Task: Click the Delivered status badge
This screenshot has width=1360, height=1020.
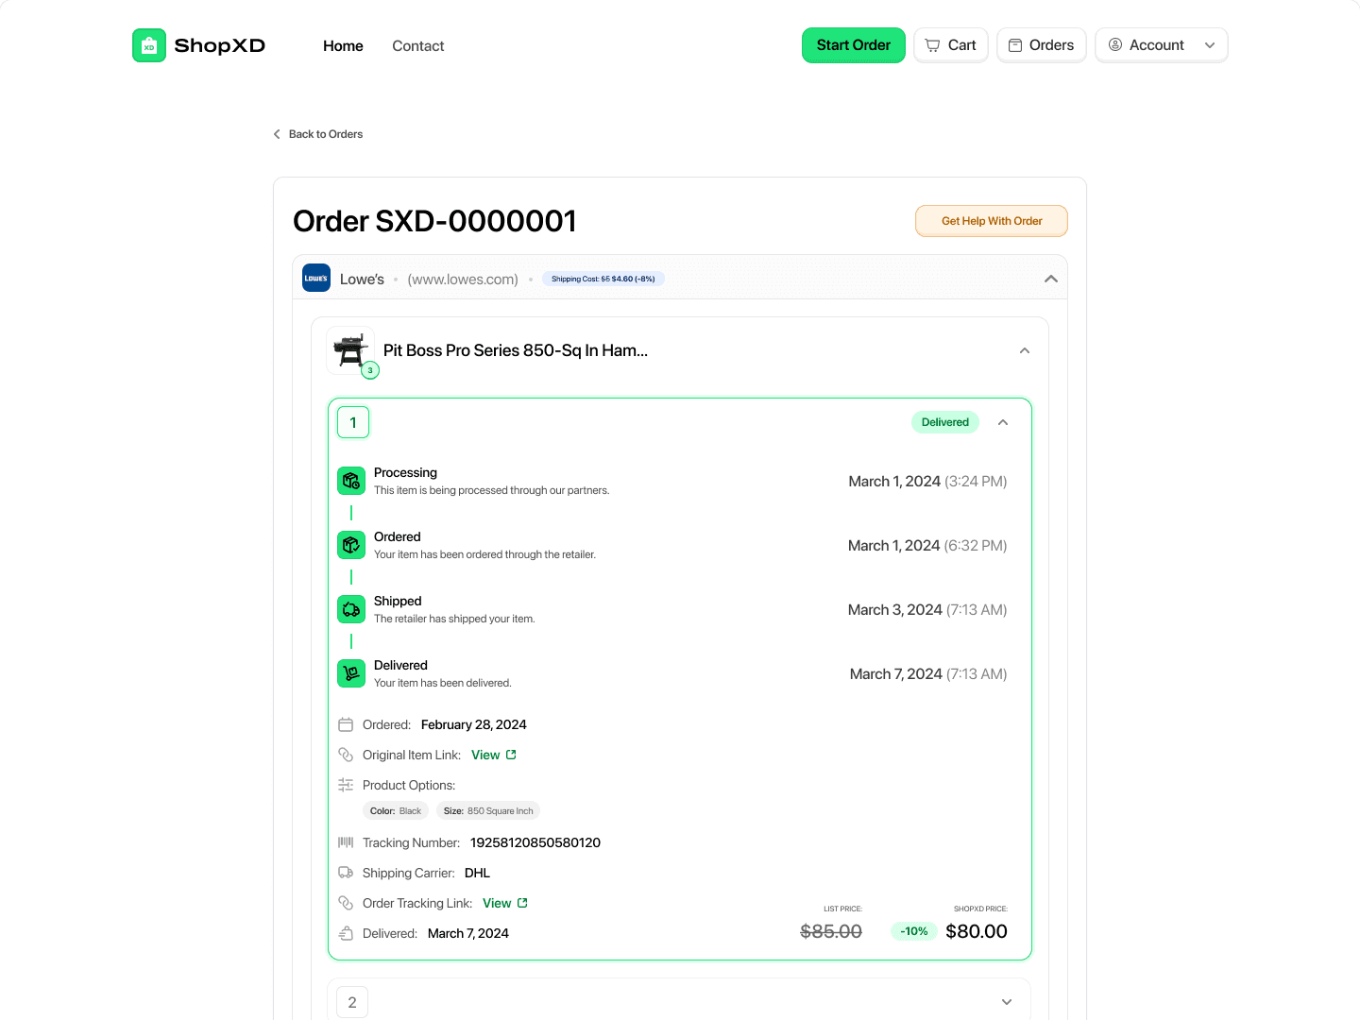Action: coord(945,422)
